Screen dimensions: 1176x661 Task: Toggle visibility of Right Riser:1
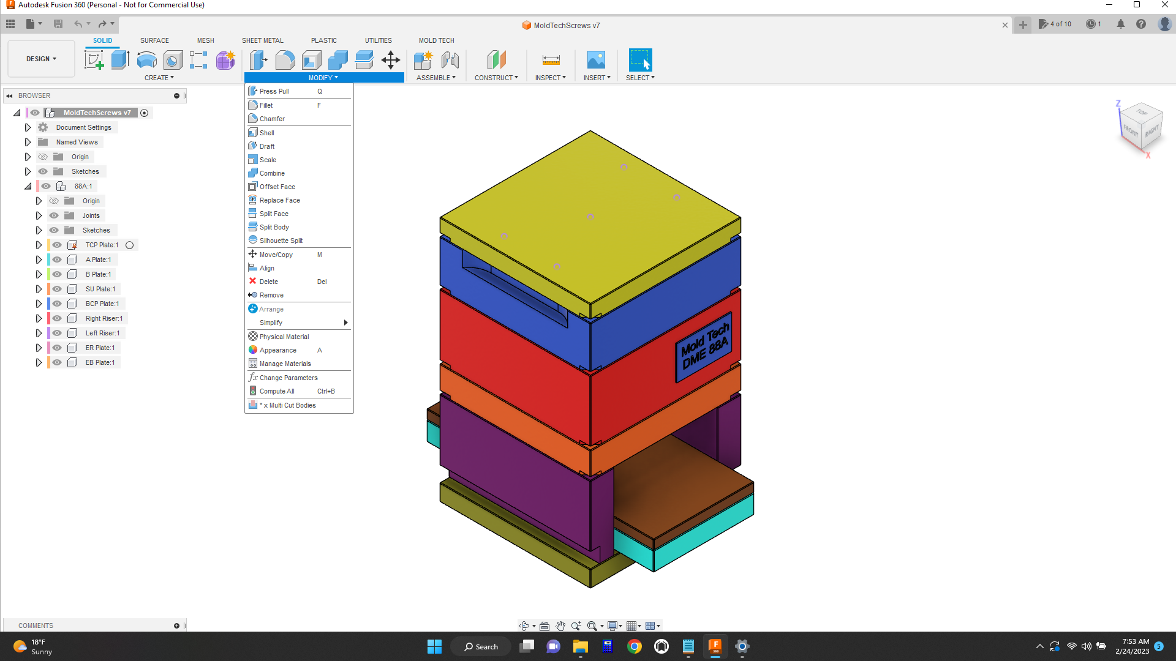[57, 318]
